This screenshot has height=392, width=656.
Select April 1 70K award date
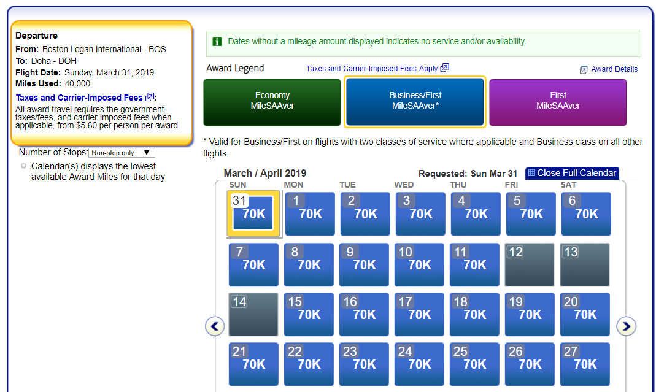tap(310, 213)
